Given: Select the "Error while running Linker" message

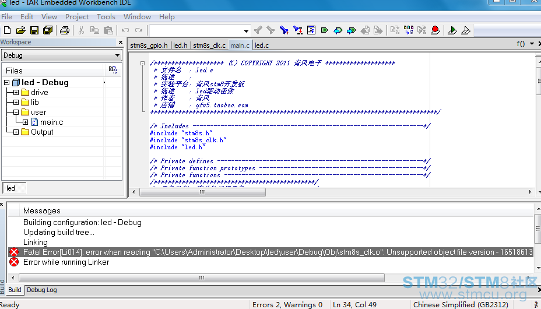Looking at the screenshot, I should pos(66,262).
